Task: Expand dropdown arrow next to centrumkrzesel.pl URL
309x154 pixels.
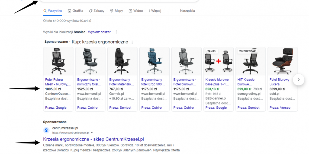Action: pyautogui.click(x=92, y=133)
